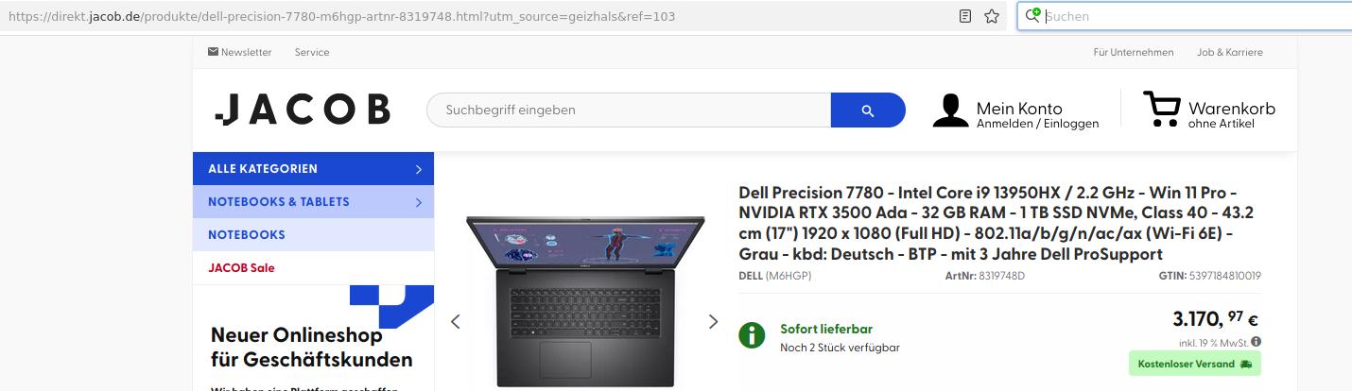Viewport: 1352px width, 391px height.
Task: Click Job & Karriere link
Action: pos(1230,52)
